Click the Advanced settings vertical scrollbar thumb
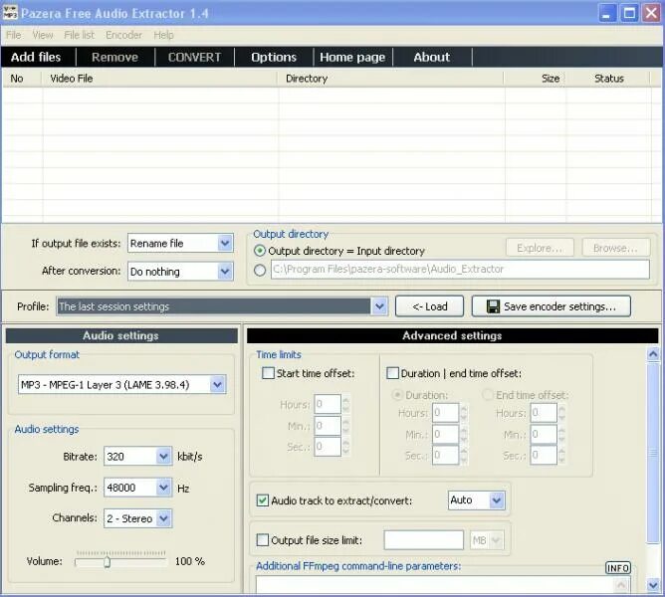Image resolution: width=665 pixels, height=597 pixels. (653, 452)
